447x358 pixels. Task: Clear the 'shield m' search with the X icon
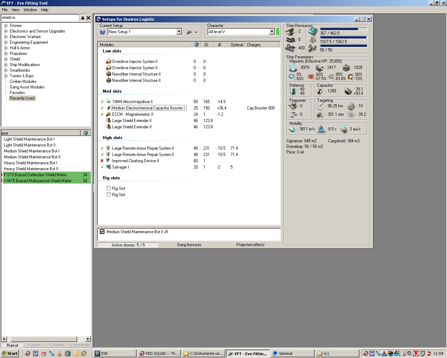point(88,18)
